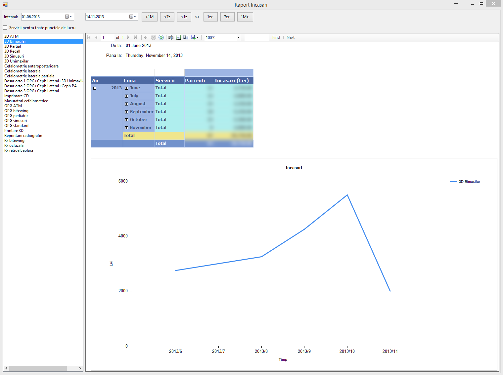Go to previous report page
The image size is (503, 375).
click(96, 37)
